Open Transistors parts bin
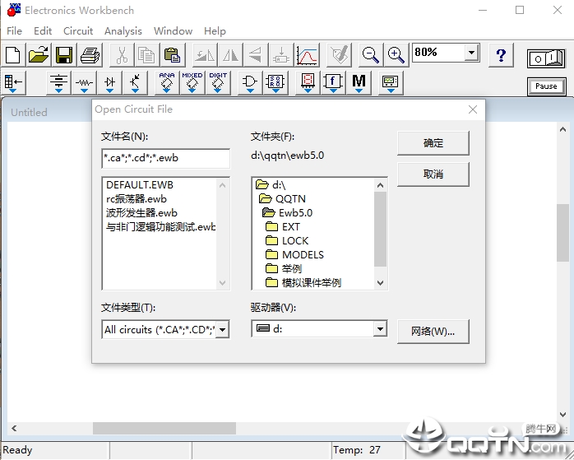This screenshot has height=460, width=574. point(136,83)
